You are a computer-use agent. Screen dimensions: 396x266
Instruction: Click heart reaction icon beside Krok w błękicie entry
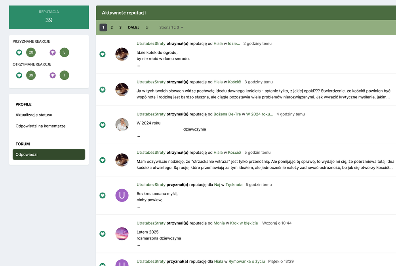click(103, 234)
